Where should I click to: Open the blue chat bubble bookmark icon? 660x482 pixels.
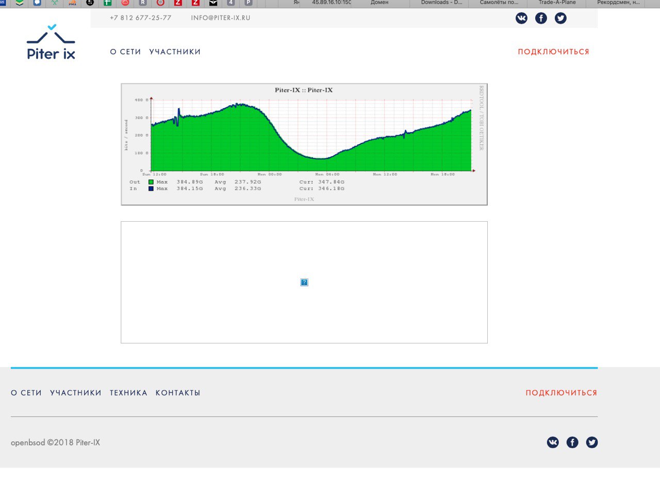point(37,3)
